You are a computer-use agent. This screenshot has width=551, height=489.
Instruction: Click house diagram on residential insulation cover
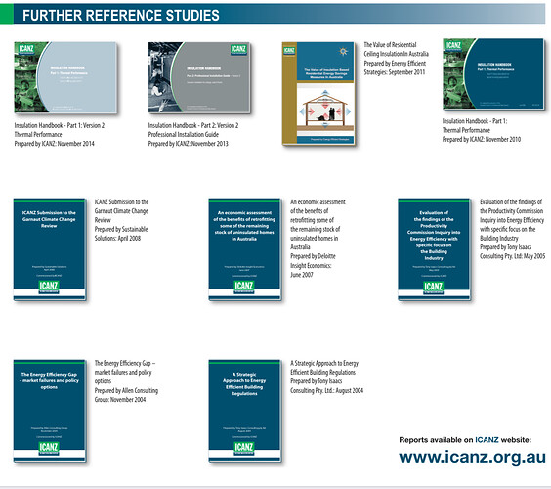[325, 110]
